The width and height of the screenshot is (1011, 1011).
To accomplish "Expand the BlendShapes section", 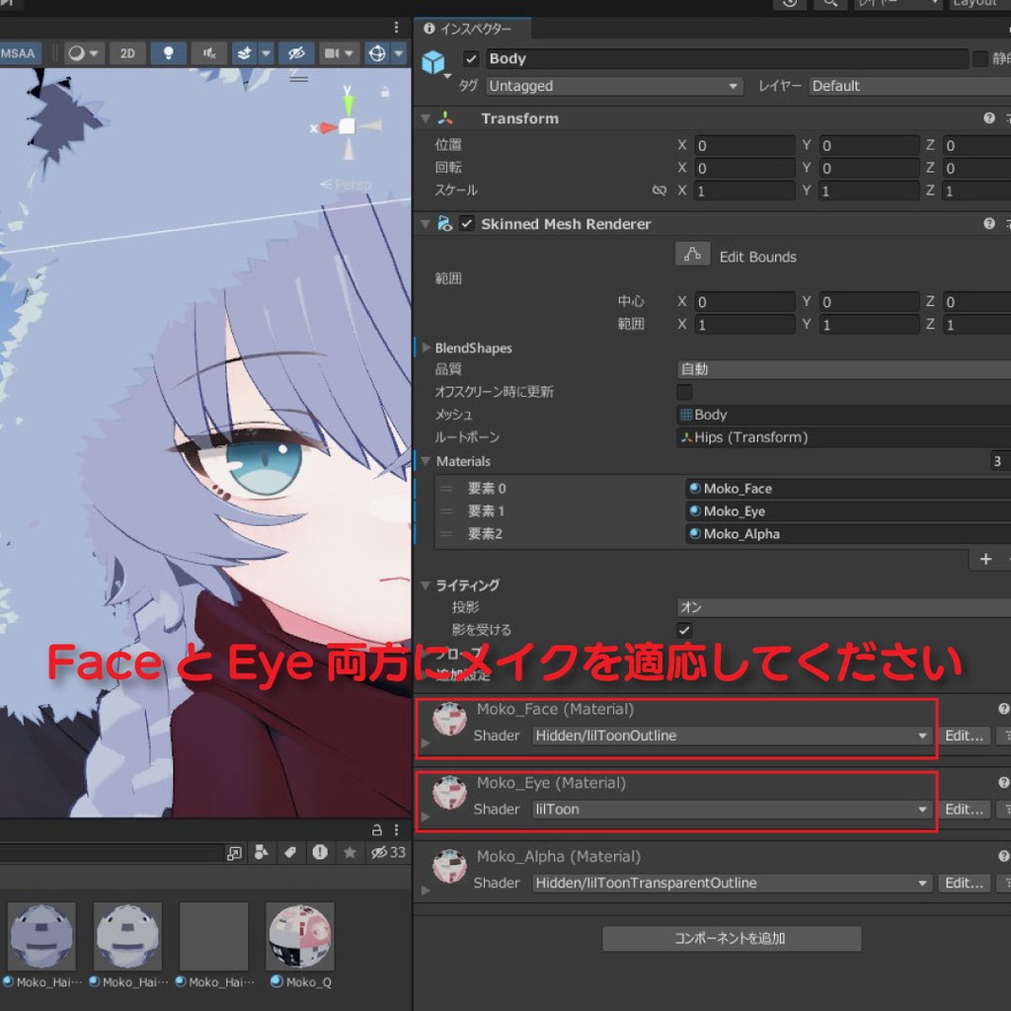I will click(426, 348).
